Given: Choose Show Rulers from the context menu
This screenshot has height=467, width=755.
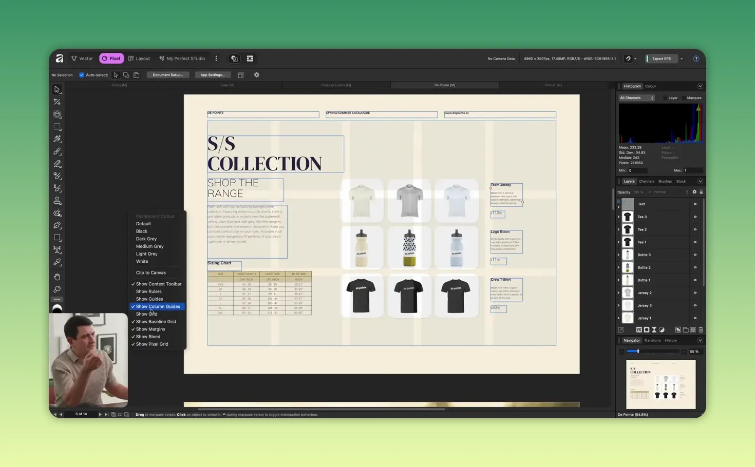Looking at the screenshot, I should [x=148, y=291].
